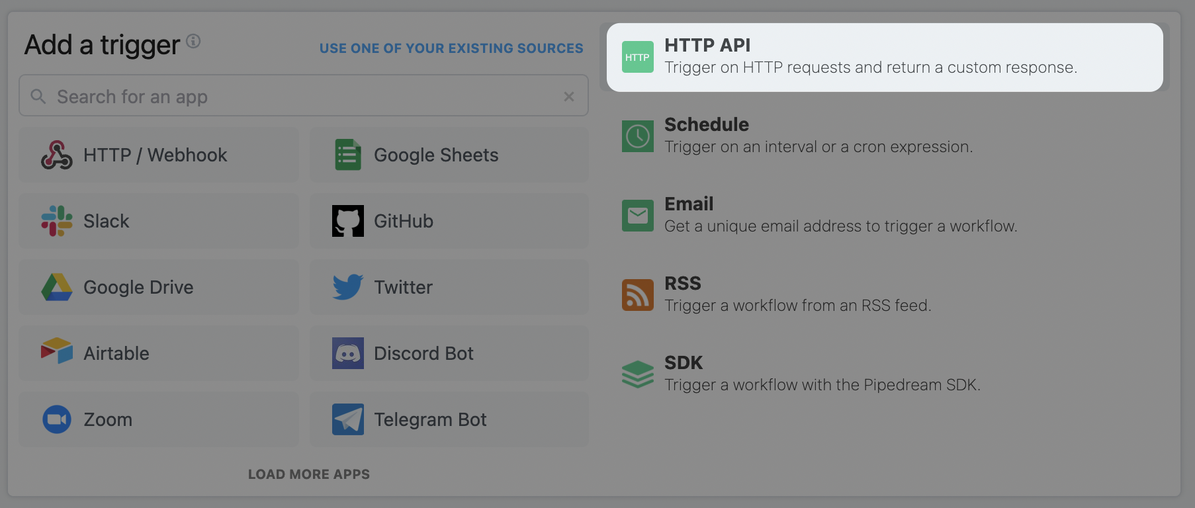Select the Telegram Bot app label
This screenshot has height=508, width=1195.
[x=430, y=419]
